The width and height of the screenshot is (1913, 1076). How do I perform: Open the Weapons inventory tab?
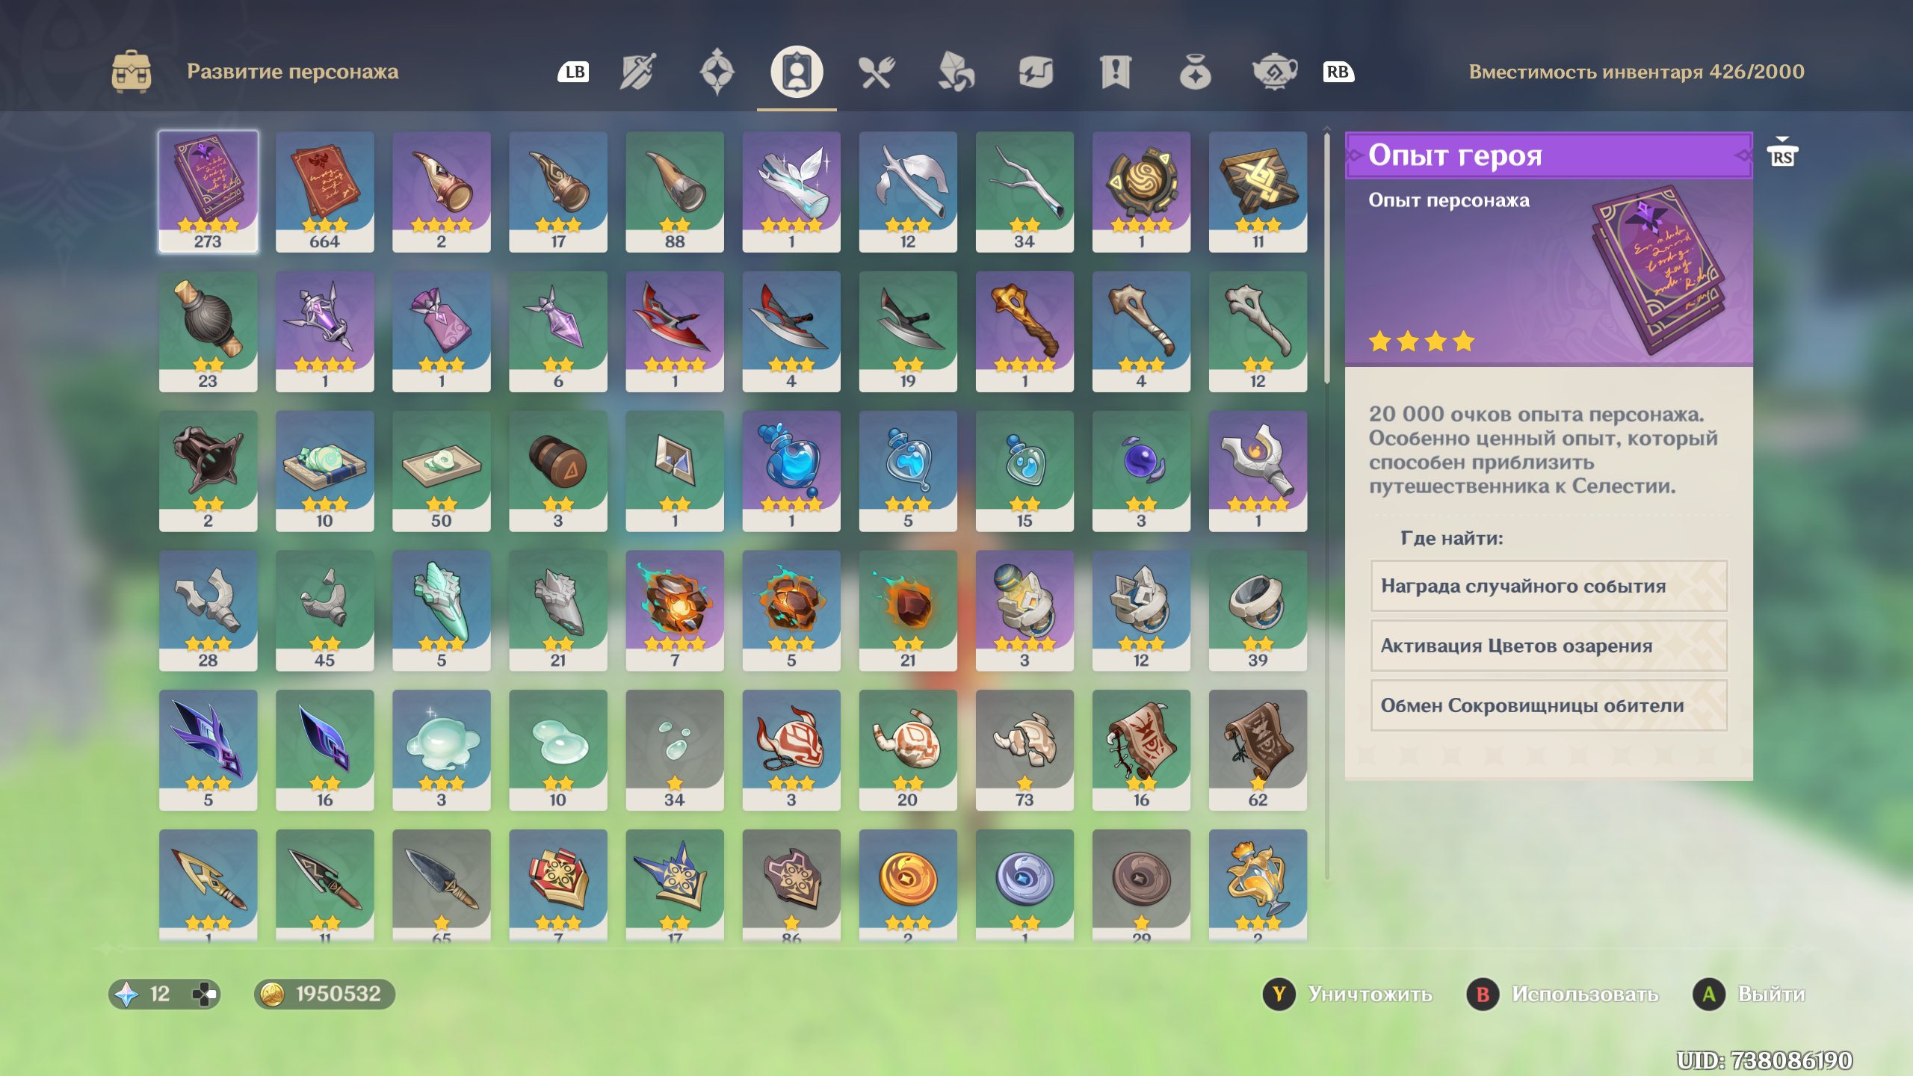637,72
